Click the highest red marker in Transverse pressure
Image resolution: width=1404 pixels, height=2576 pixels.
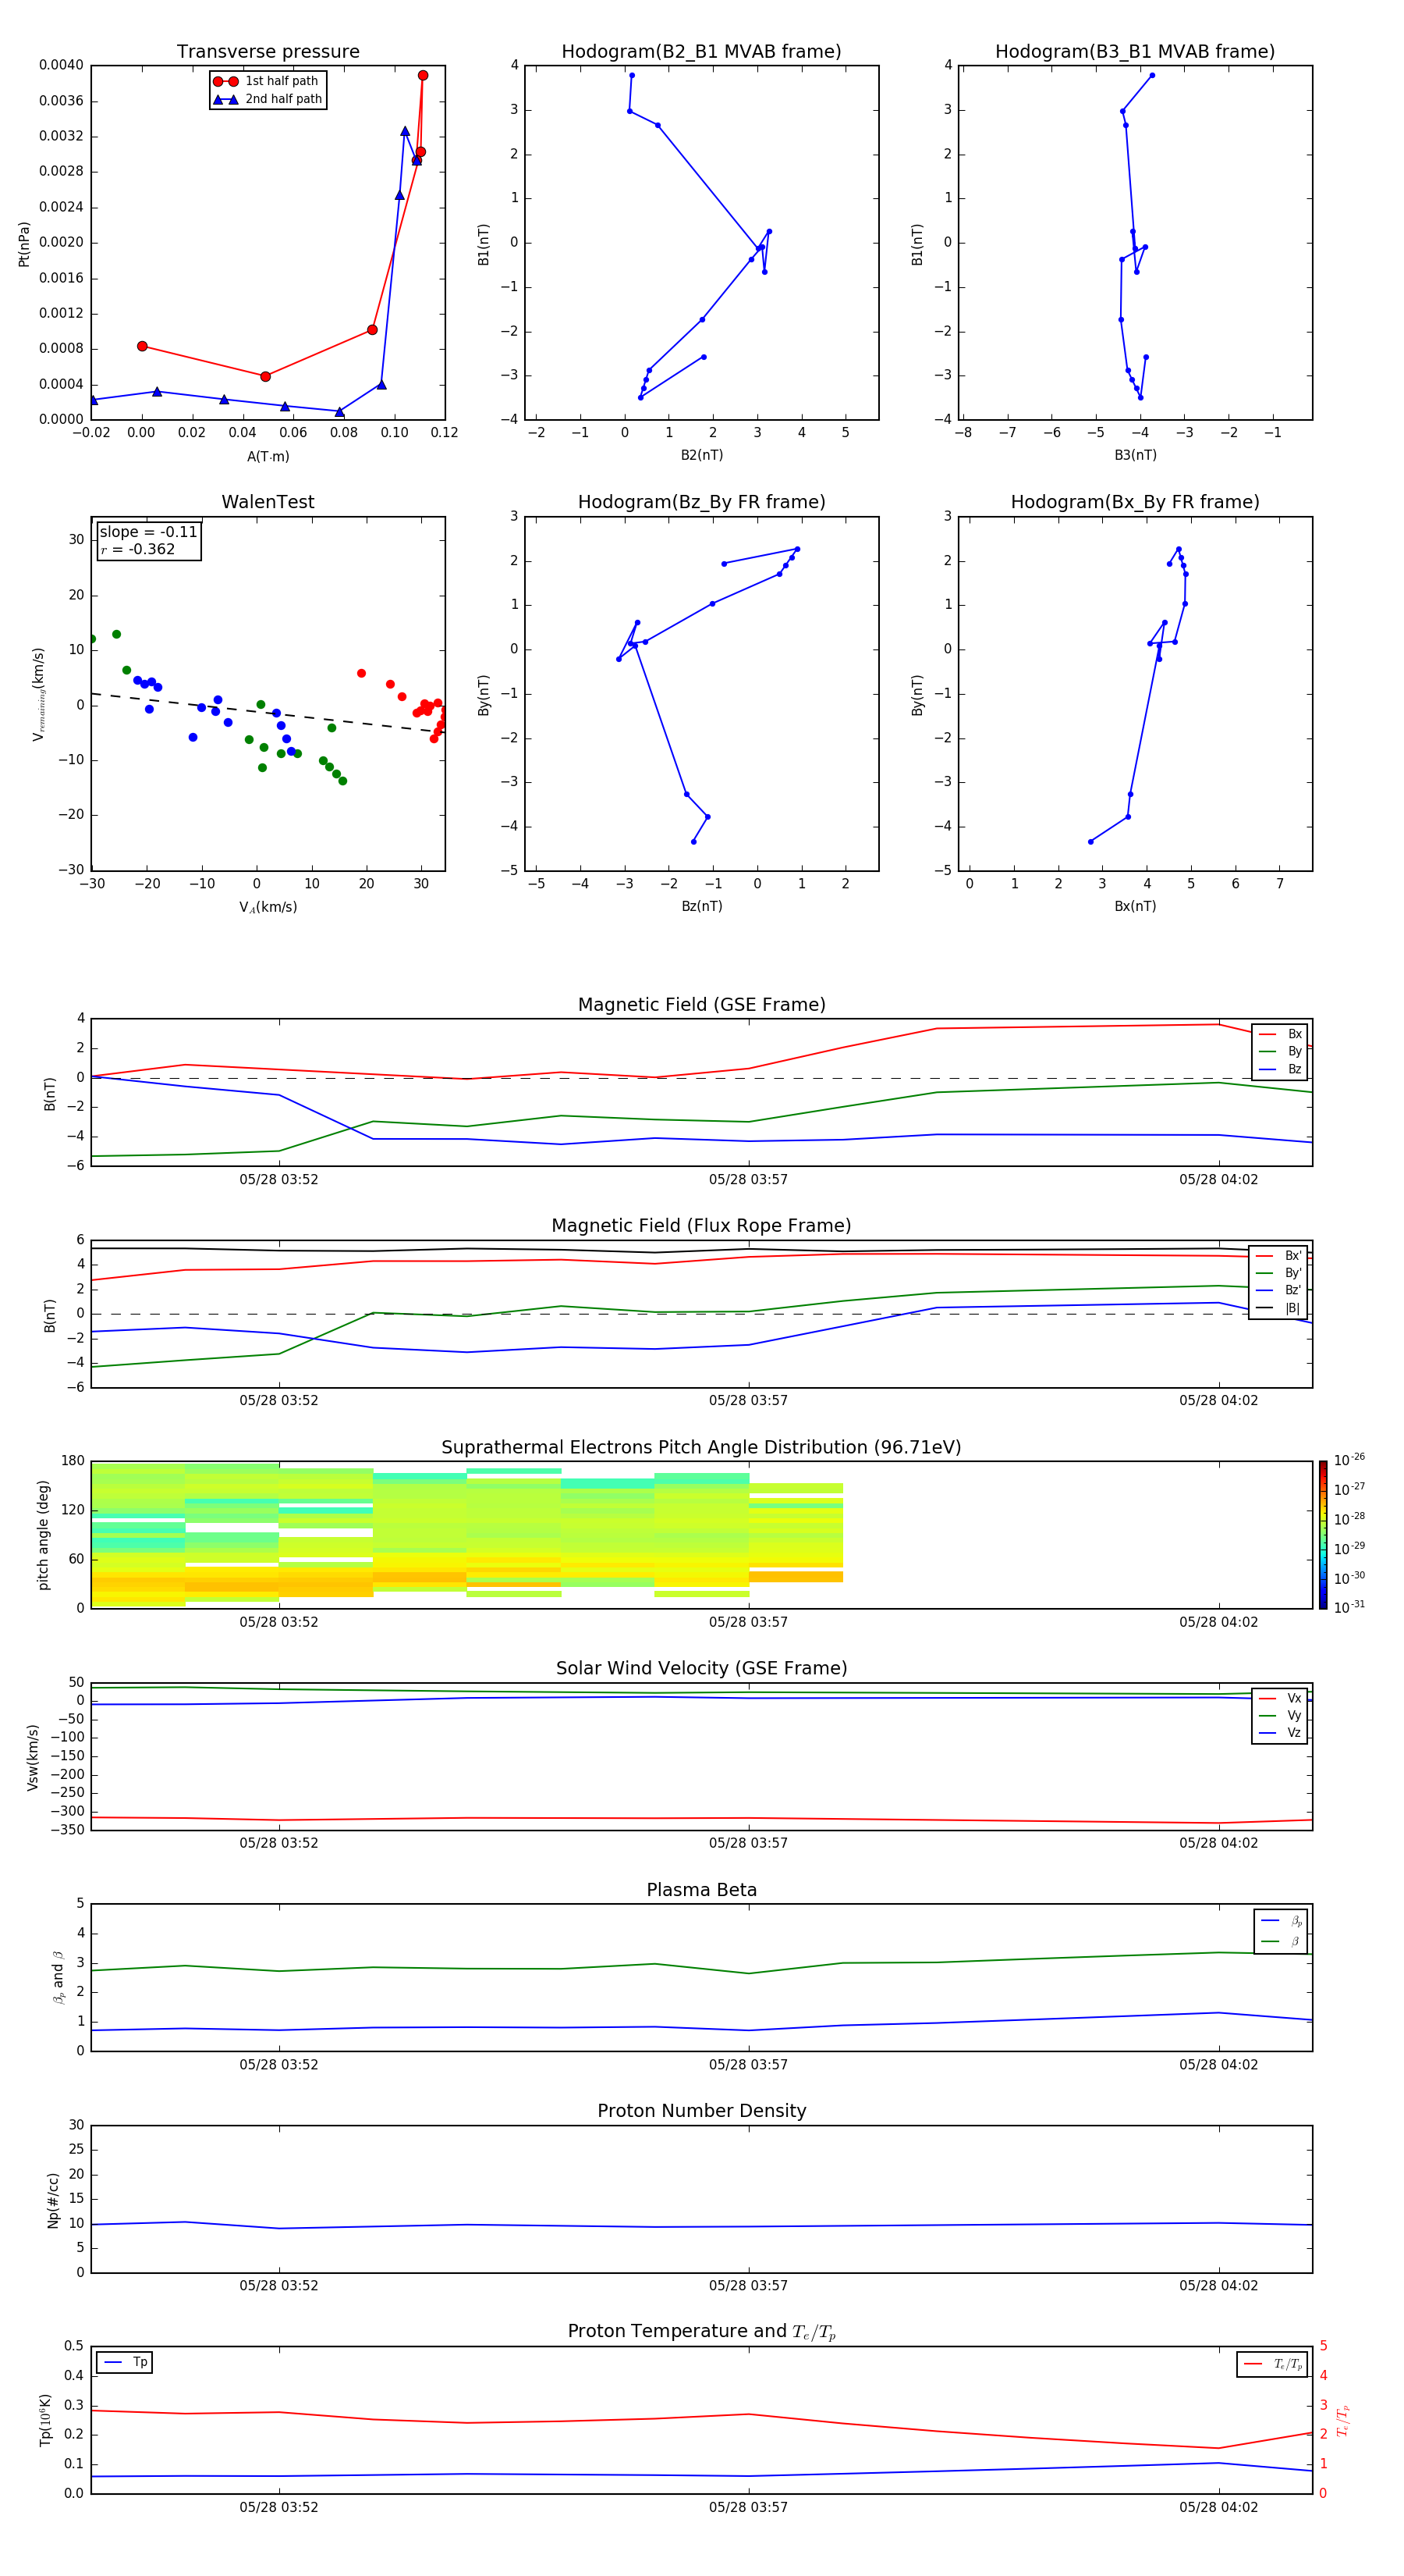pyautogui.click(x=423, y=76)
